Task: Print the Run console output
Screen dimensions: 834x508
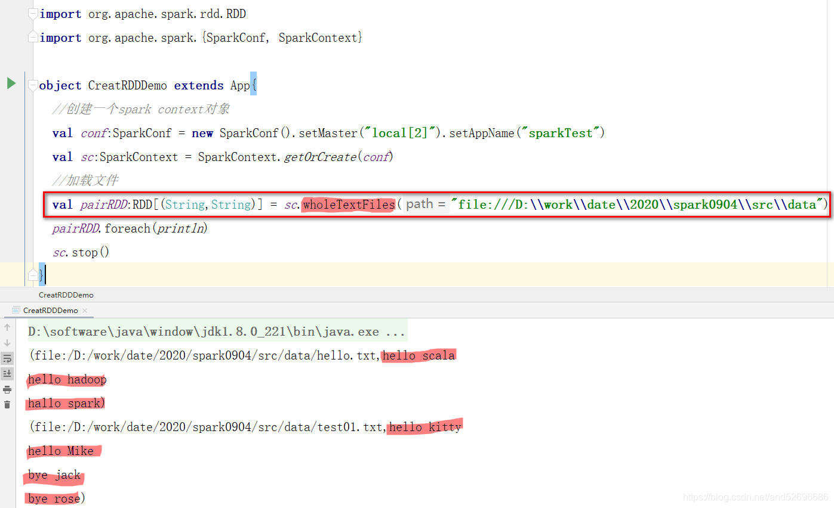Action: 7,389
